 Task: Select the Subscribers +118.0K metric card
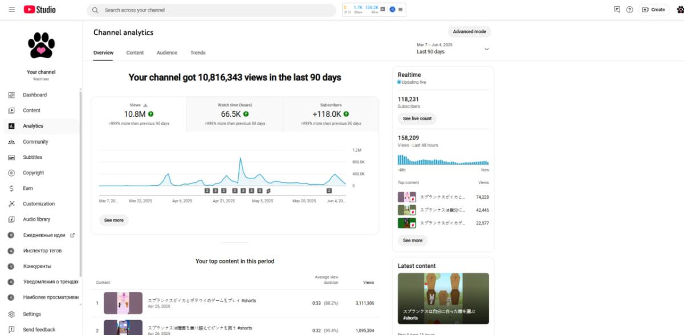click(x=331, y=114)
